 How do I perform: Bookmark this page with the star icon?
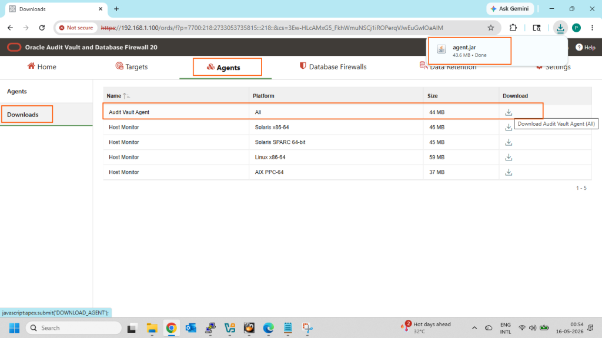[x=491, y=28]
